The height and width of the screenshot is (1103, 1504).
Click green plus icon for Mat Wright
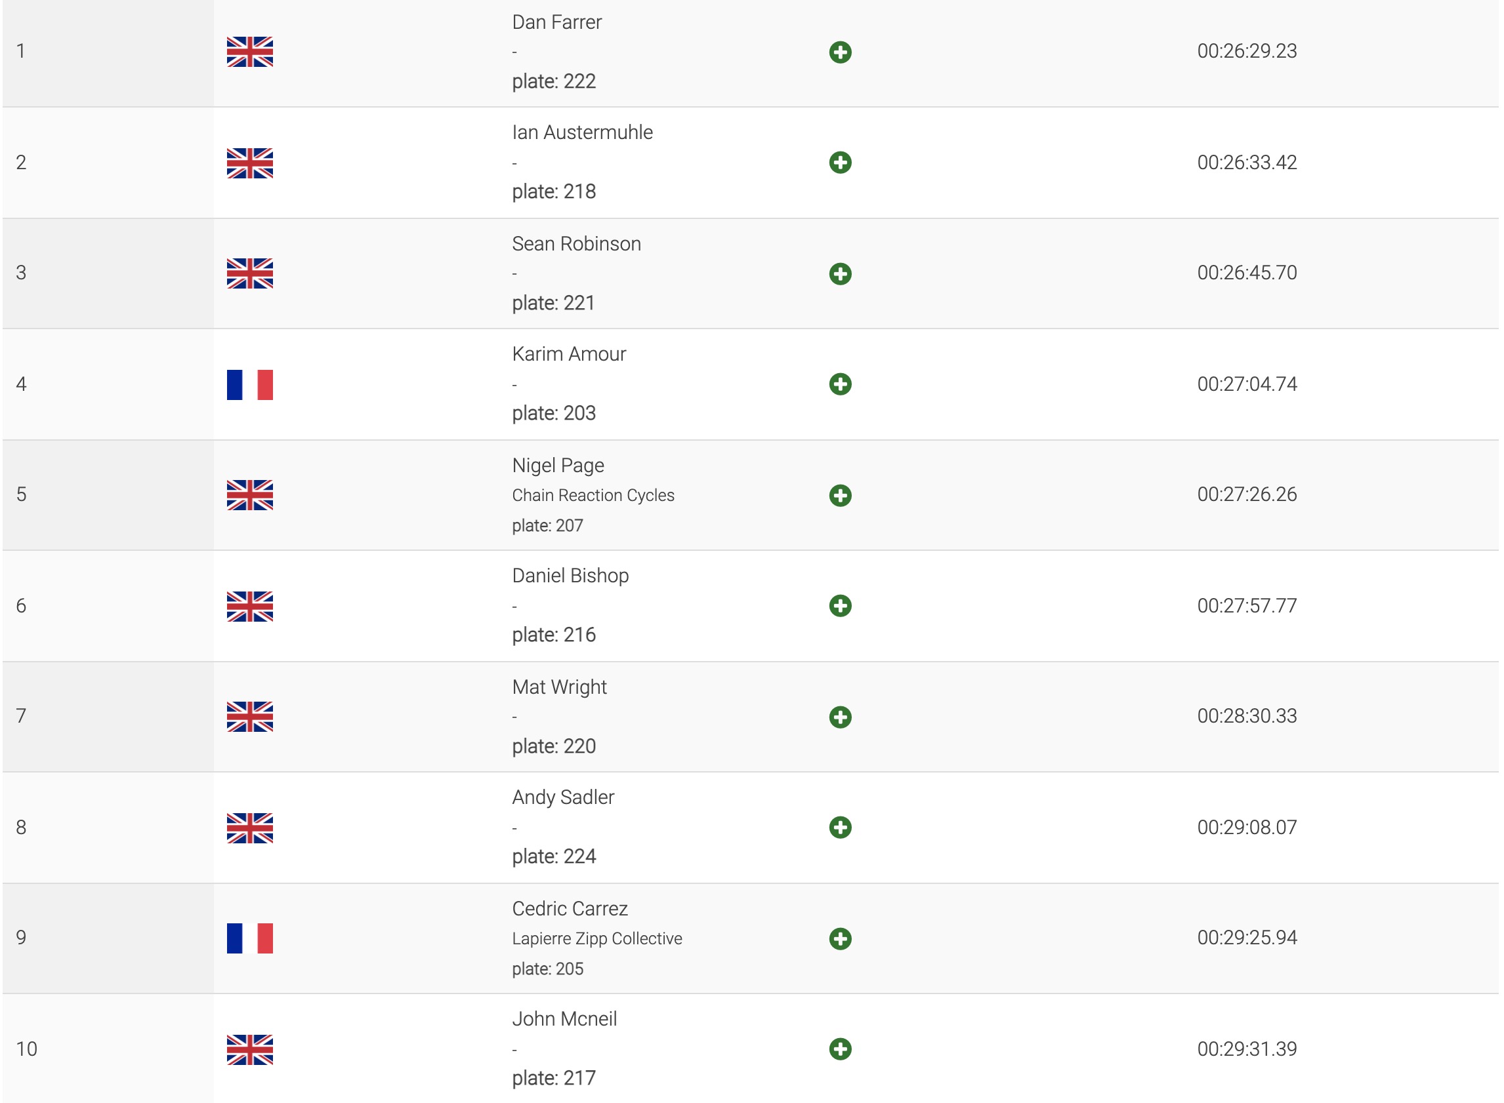click(840, 717)
